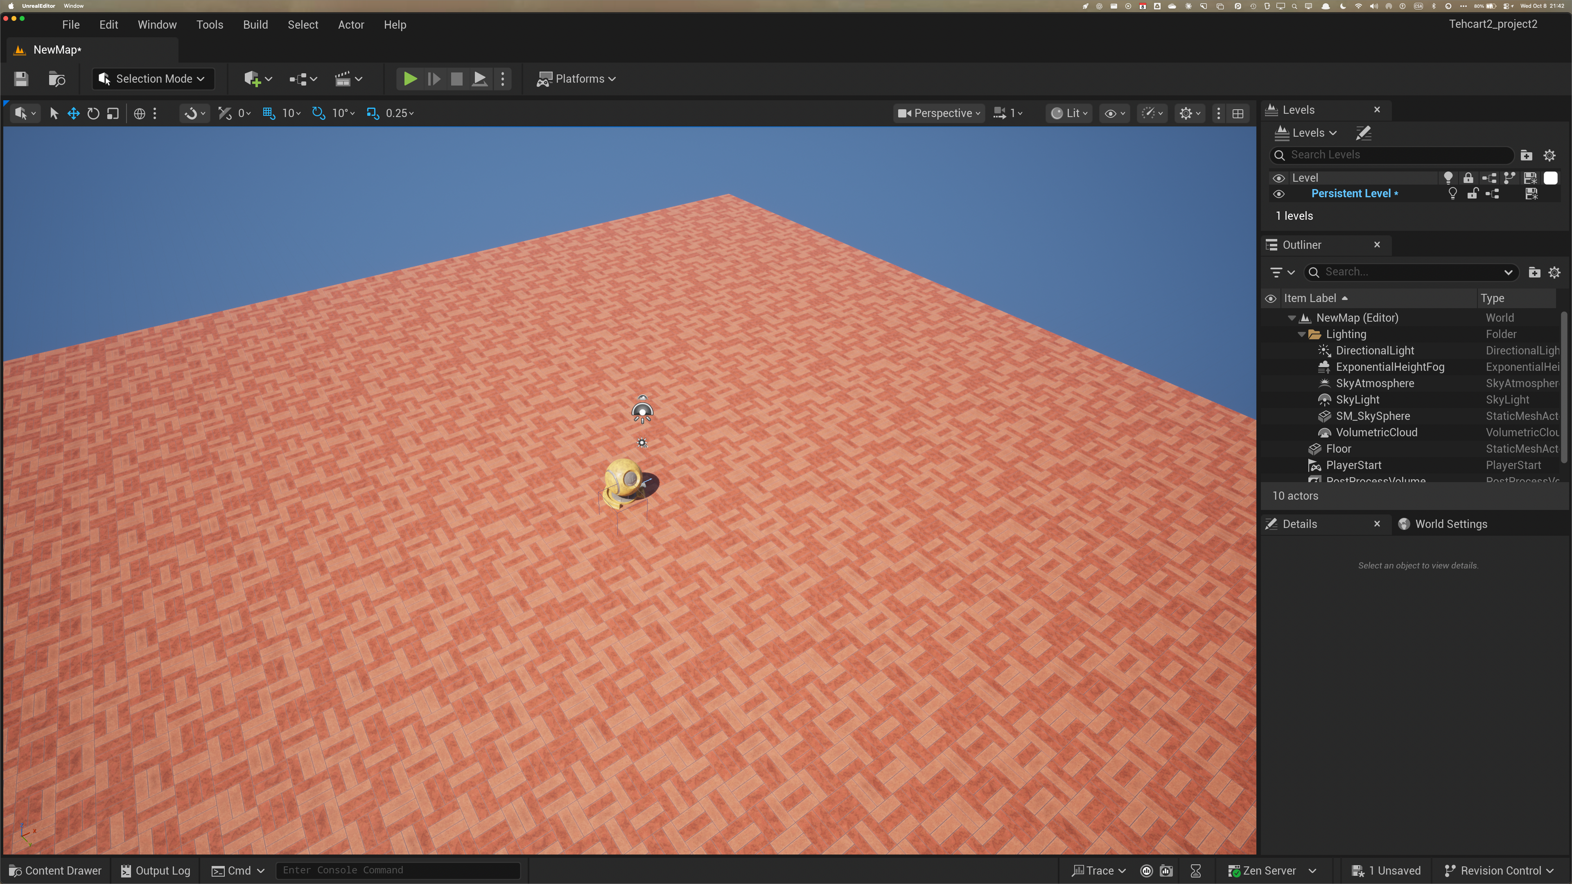This screenshot has height=884, width=1572.
Task: Open the Output Log
Action: [156, 870]
